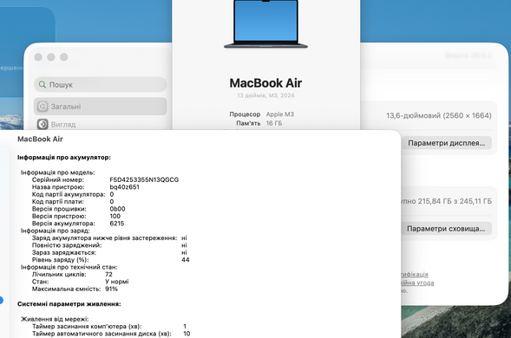Viewport: 511px width, 338px height.
Task: Click the Apple M3 processor value
Action: tap(280, 114)
